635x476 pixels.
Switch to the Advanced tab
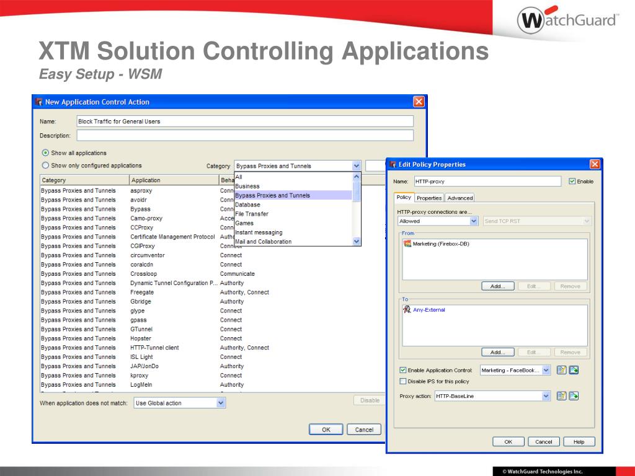(x=460, y=198)
